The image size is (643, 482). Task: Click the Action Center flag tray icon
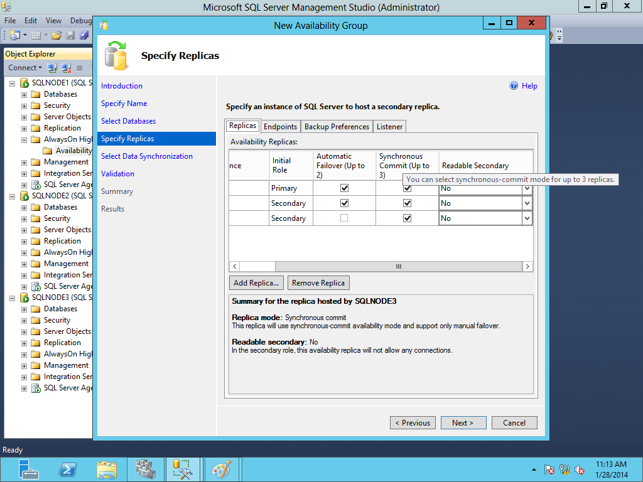point(549,469)
